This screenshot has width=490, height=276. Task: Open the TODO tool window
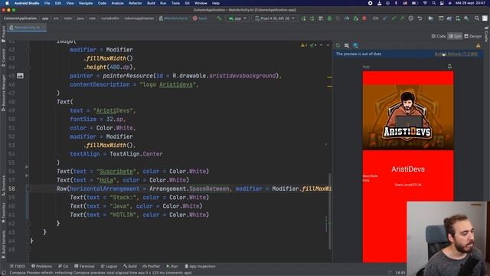click(x=18, y=266)
